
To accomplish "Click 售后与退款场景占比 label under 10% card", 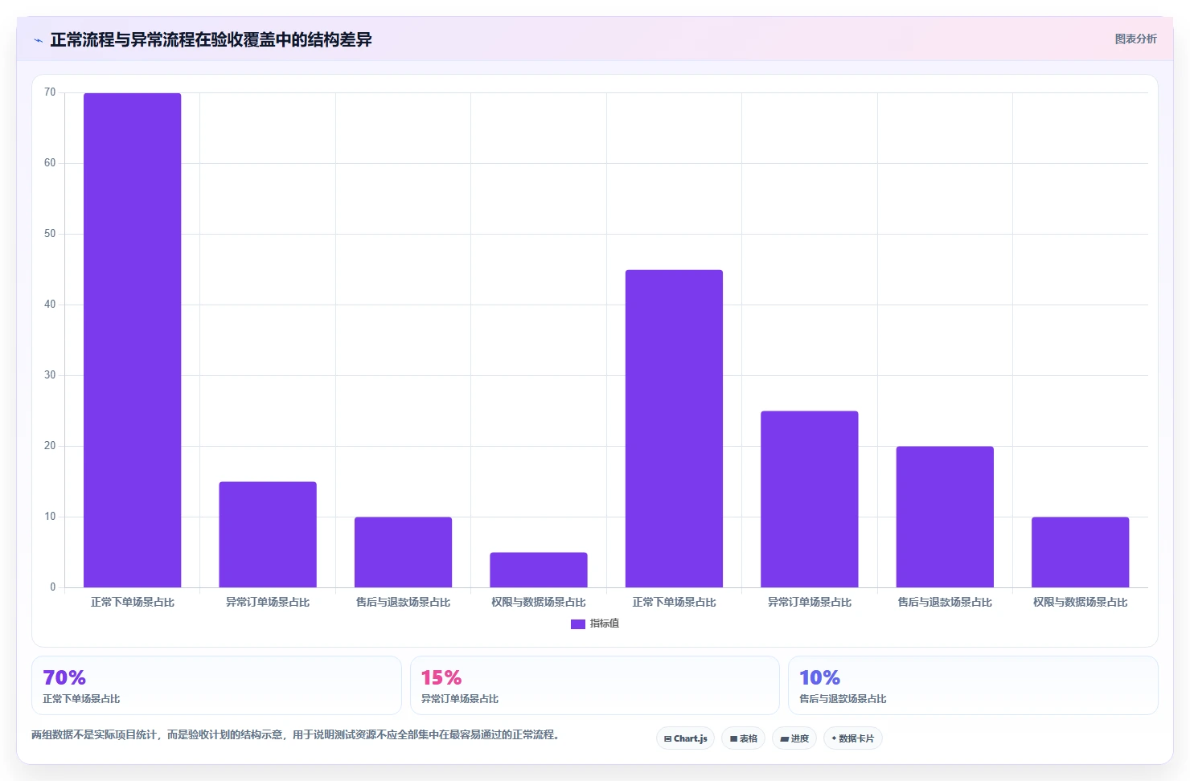I will [x=843, y=699].
